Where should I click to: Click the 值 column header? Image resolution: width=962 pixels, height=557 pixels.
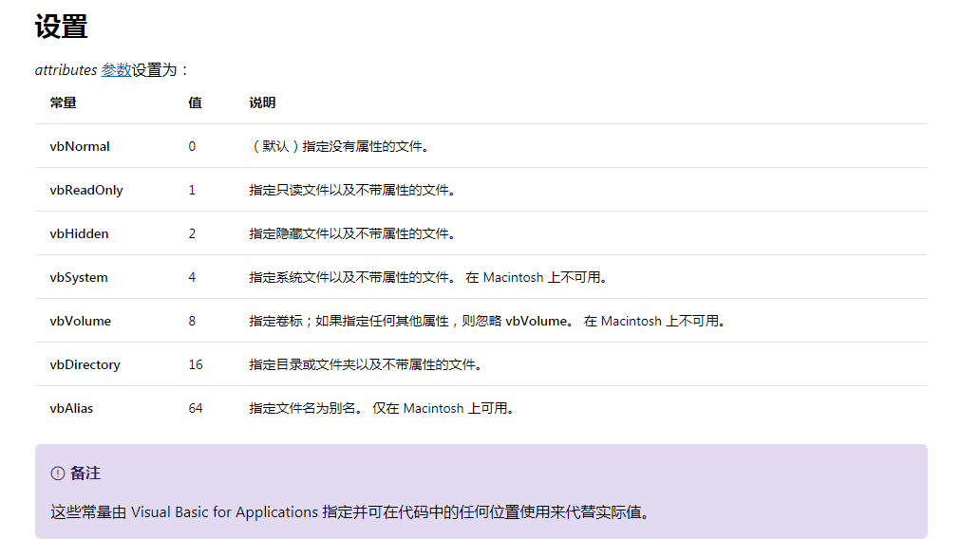tap(195, 102)
